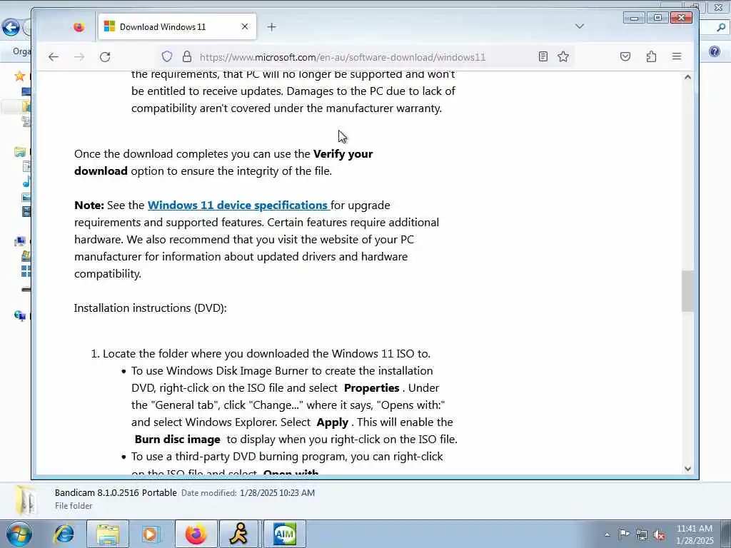The width and height of the screenshot is (731, 548).
Task: Switch to Firefox taskbar button
Action: (196, 534)
